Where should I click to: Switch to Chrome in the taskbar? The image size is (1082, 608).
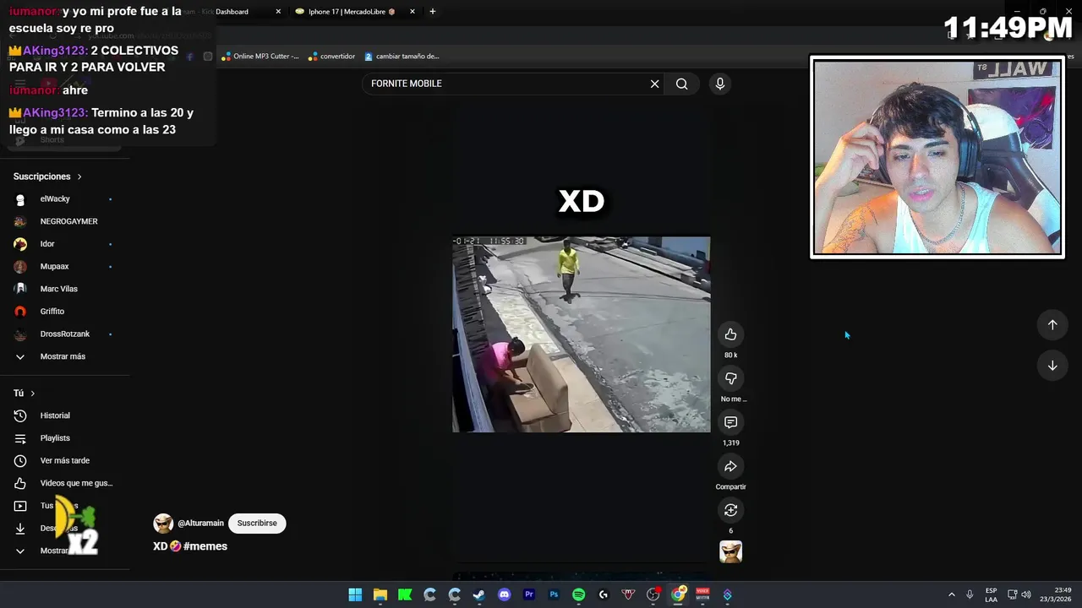pos(678,594)
